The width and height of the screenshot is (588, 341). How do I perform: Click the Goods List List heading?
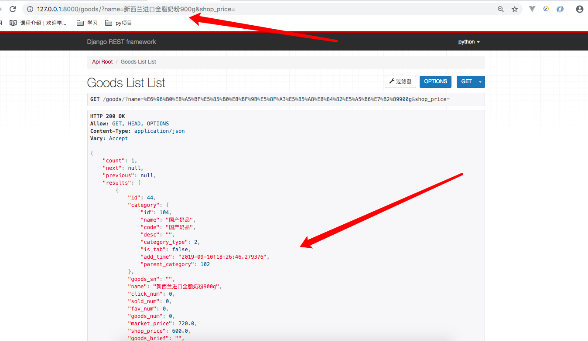(126, 83)
